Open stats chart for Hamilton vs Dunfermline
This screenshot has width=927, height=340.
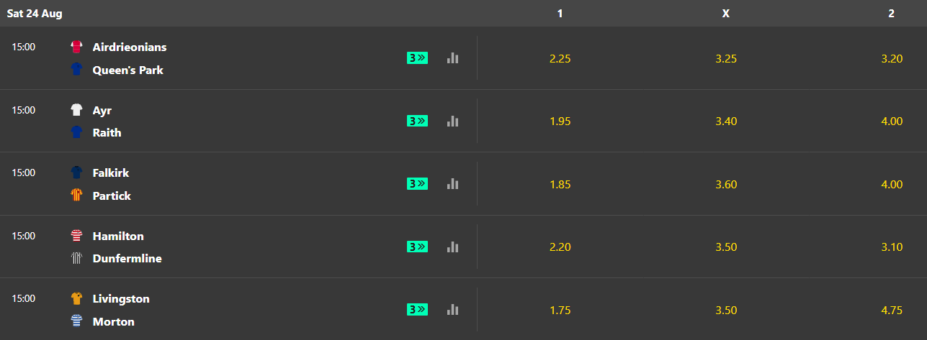coord(452,247)
